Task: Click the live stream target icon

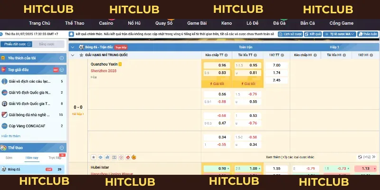Action: pyautogui.click(x=121, y=157)
